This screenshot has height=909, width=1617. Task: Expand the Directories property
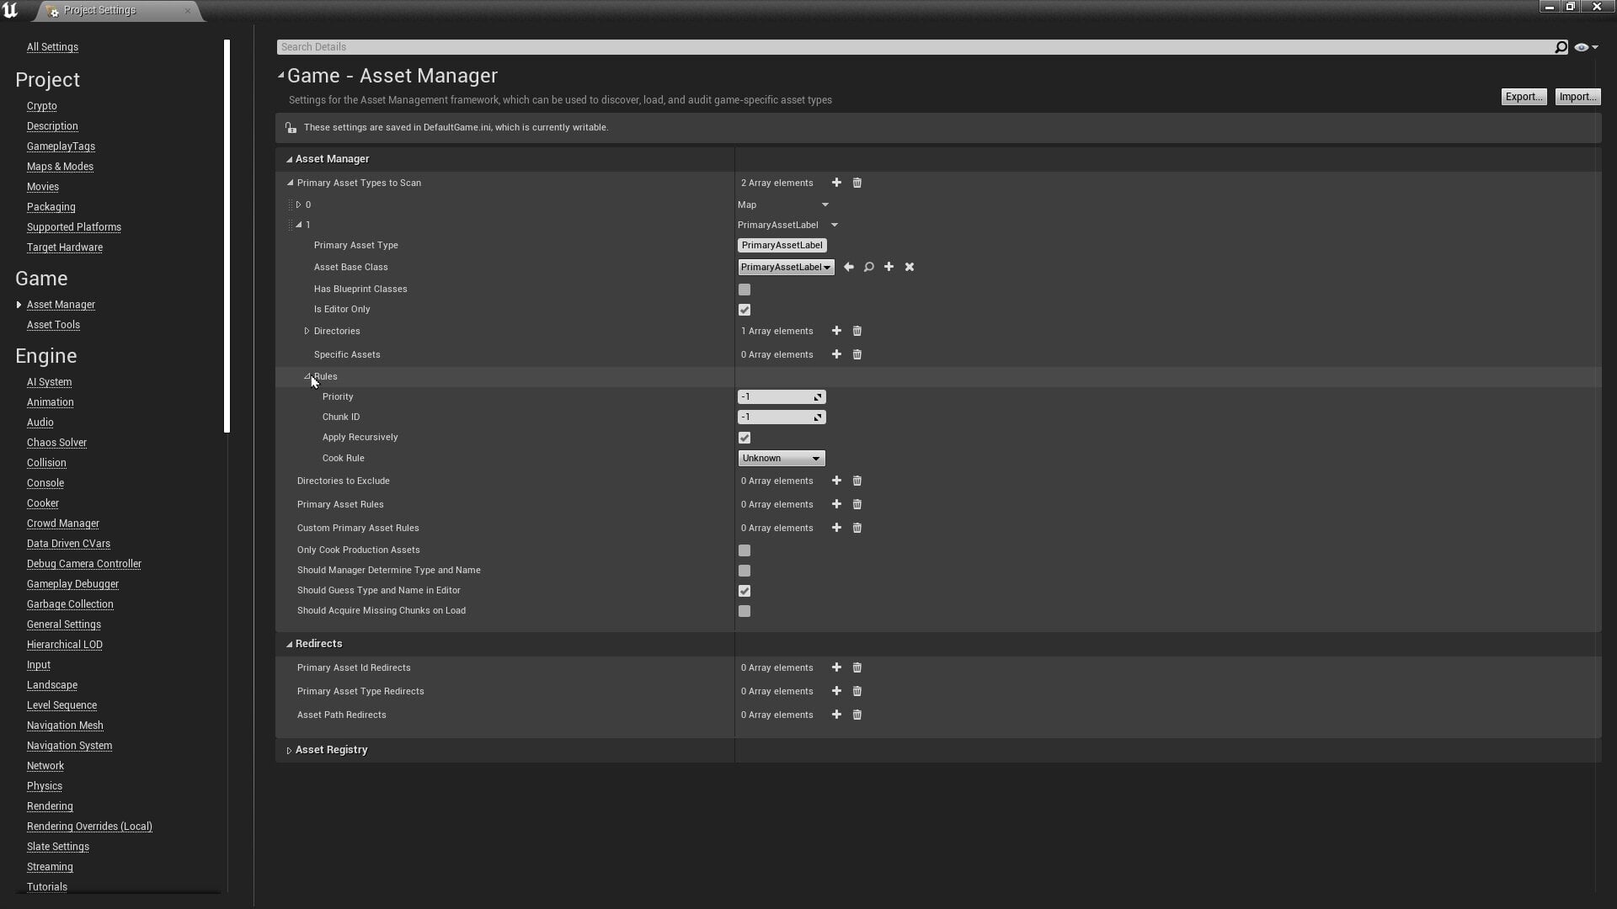click(x=307, y=331)
